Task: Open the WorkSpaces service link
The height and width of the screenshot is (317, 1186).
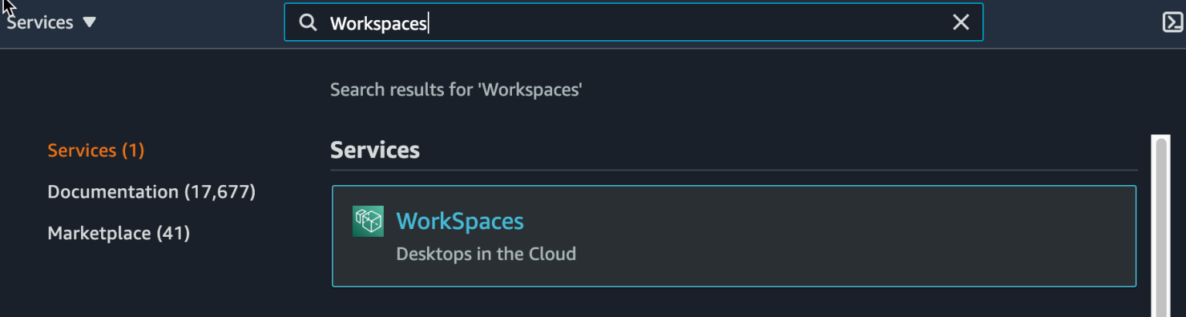Action: (x=460, y=221)
